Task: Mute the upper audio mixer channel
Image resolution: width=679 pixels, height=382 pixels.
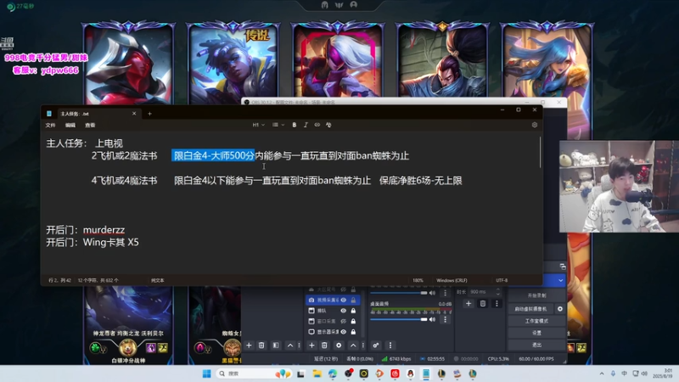Action: pyautogui.click(x=432, y=293)
